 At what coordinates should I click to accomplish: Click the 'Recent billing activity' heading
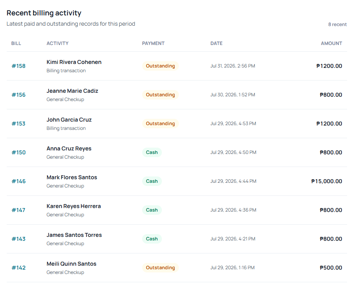tap(44, 13)
